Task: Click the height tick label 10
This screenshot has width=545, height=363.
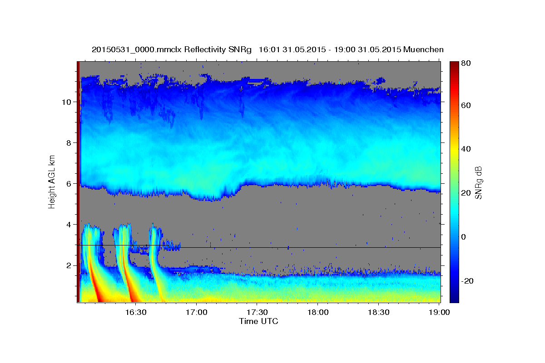Action: (67, 102)
